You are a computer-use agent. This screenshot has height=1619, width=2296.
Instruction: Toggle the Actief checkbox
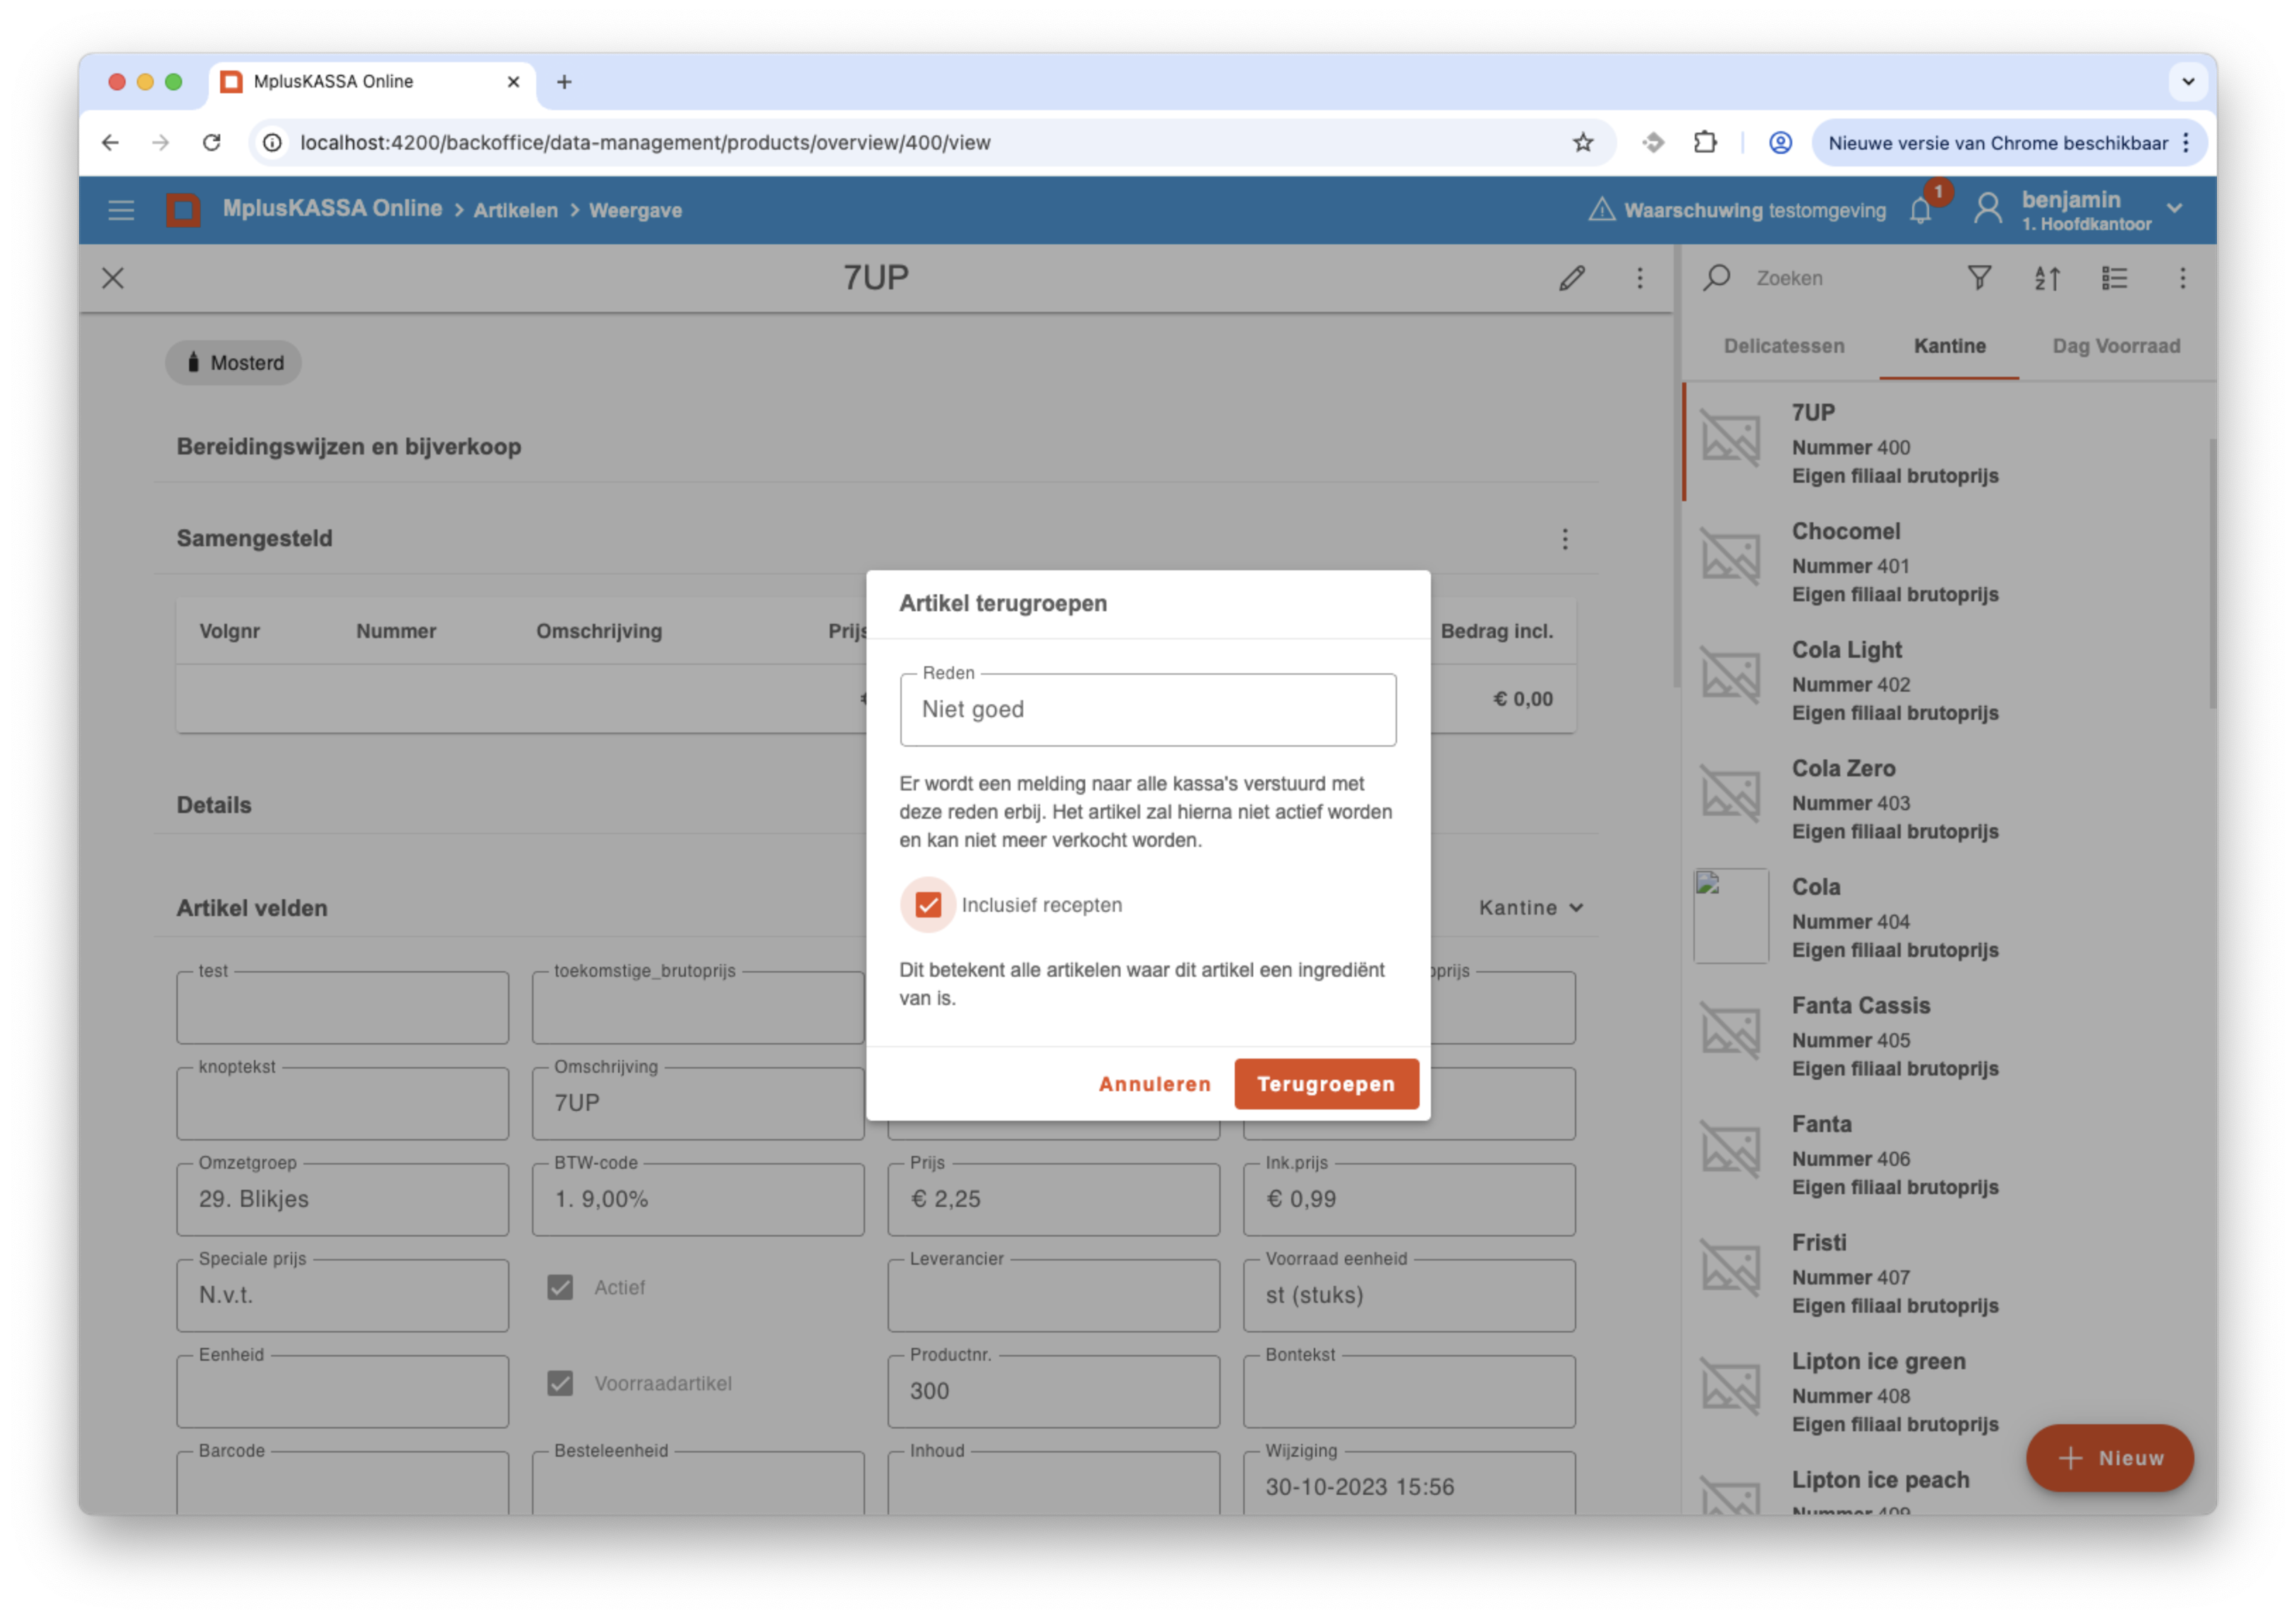[x=560, y=1287]
